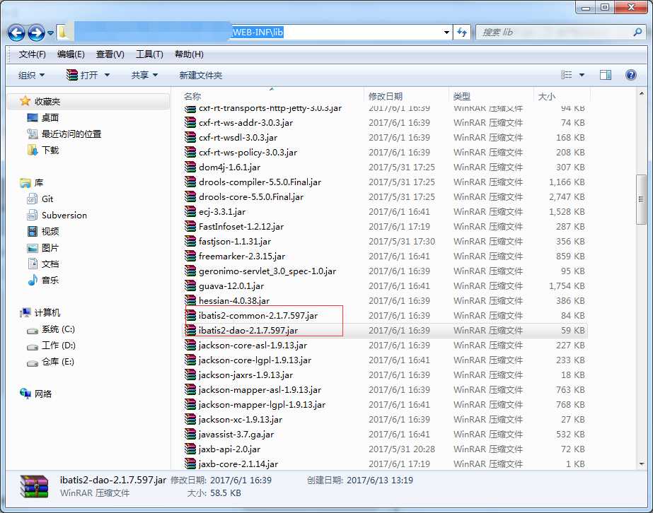The width and height of the screenshot is (653, 513).
Task: Click the scrollbar up arrow
Action: tap(642, 94)
